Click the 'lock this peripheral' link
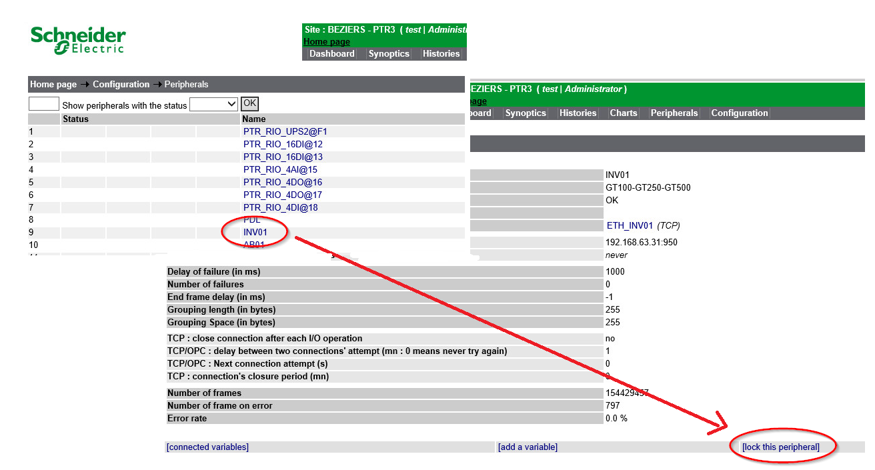 pyautogui.click(x=780, y=447)
